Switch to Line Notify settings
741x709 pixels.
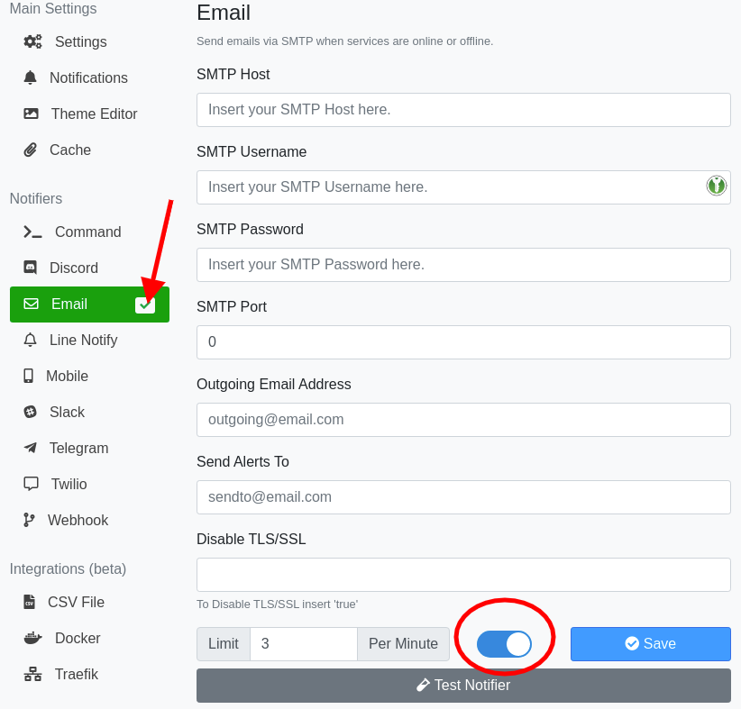tap(30, 340)
